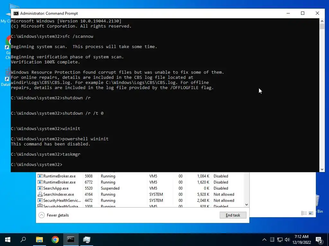
Task: Click the RuntimeBroker.exe icon in the PID 5908 row
Action: (40, 176)
